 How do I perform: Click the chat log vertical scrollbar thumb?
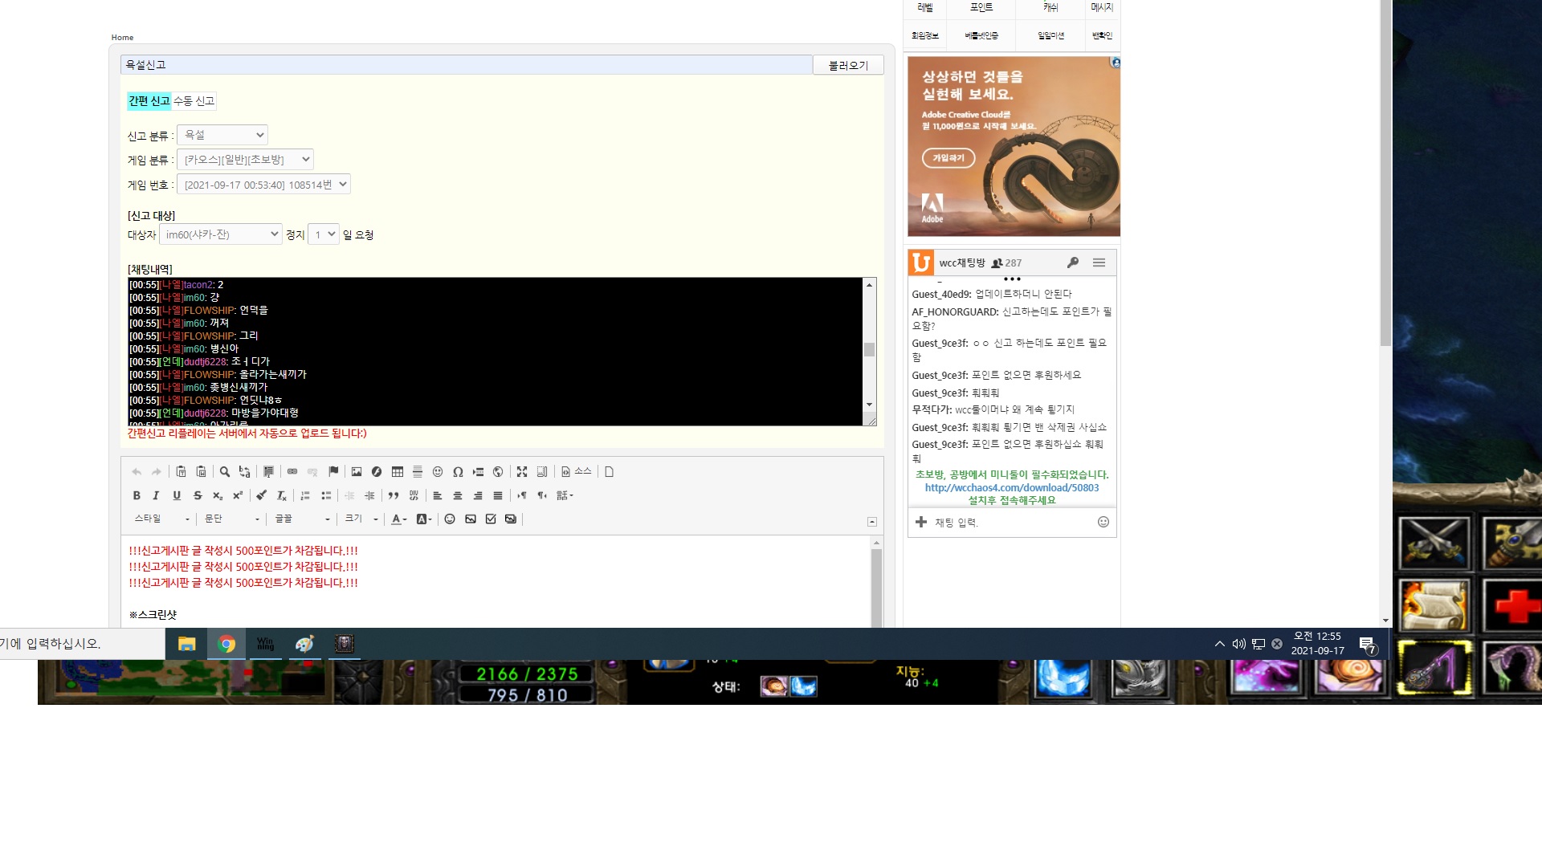pos(869,349)
